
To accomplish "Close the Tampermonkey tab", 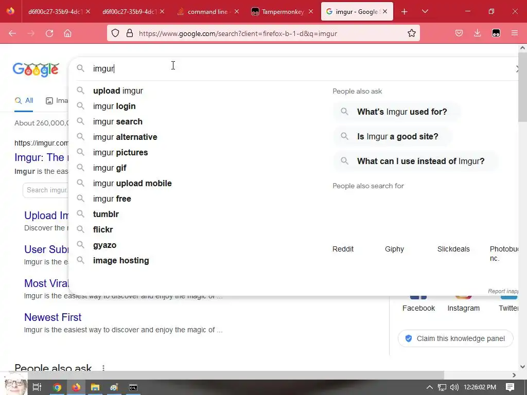I will (311, 12).
